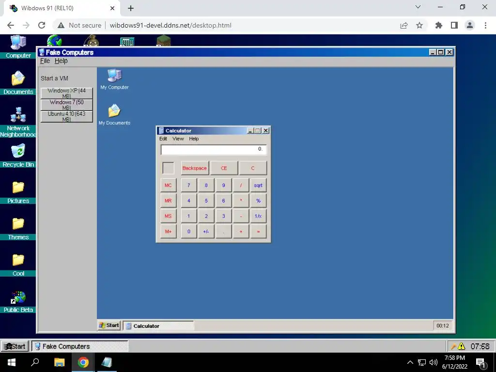The height and width of the screenshot is (372, 496).
Task: Click the notification center icon
Action: pyautogui.click(x=480, y=363)
